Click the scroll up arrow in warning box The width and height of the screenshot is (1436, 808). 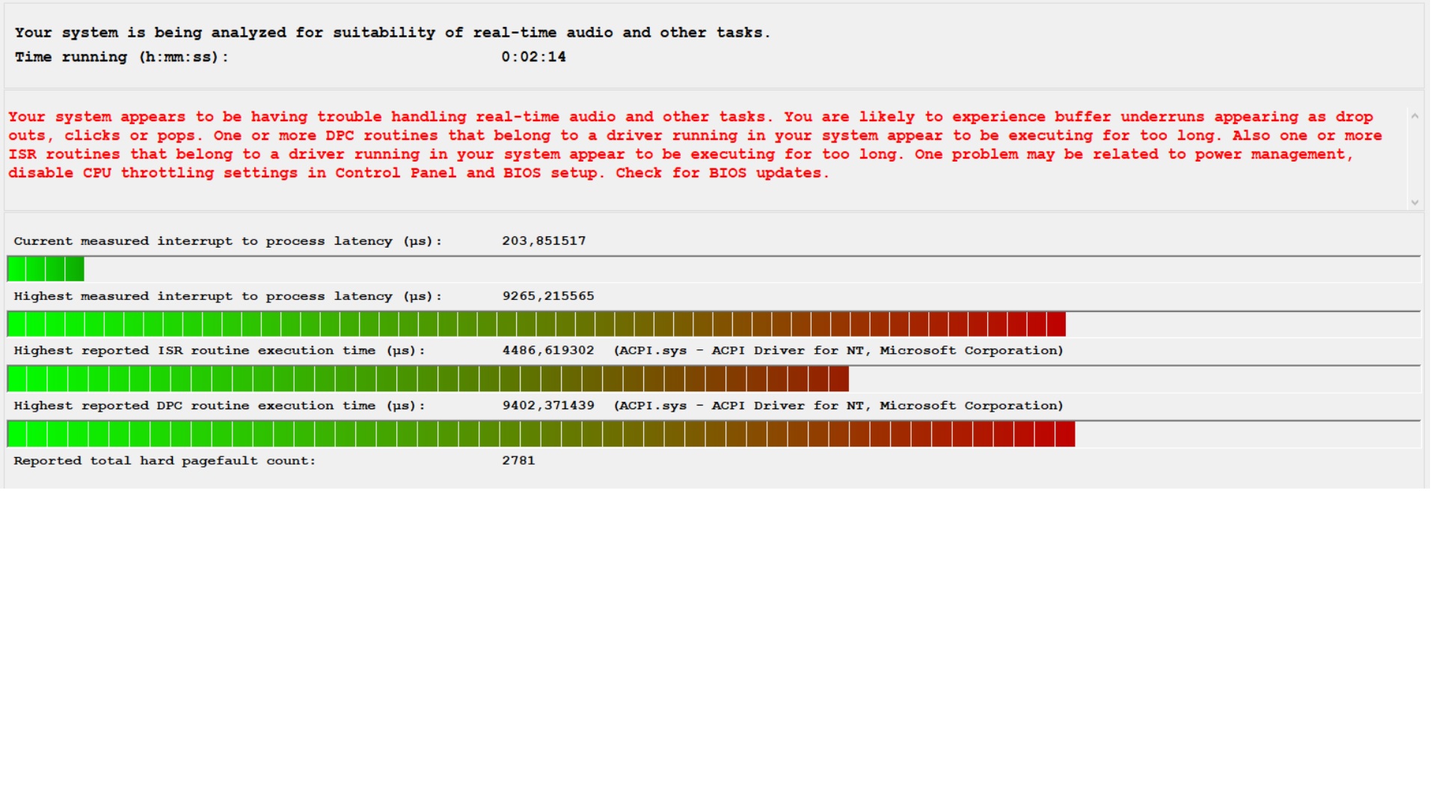click(1414, 116)
